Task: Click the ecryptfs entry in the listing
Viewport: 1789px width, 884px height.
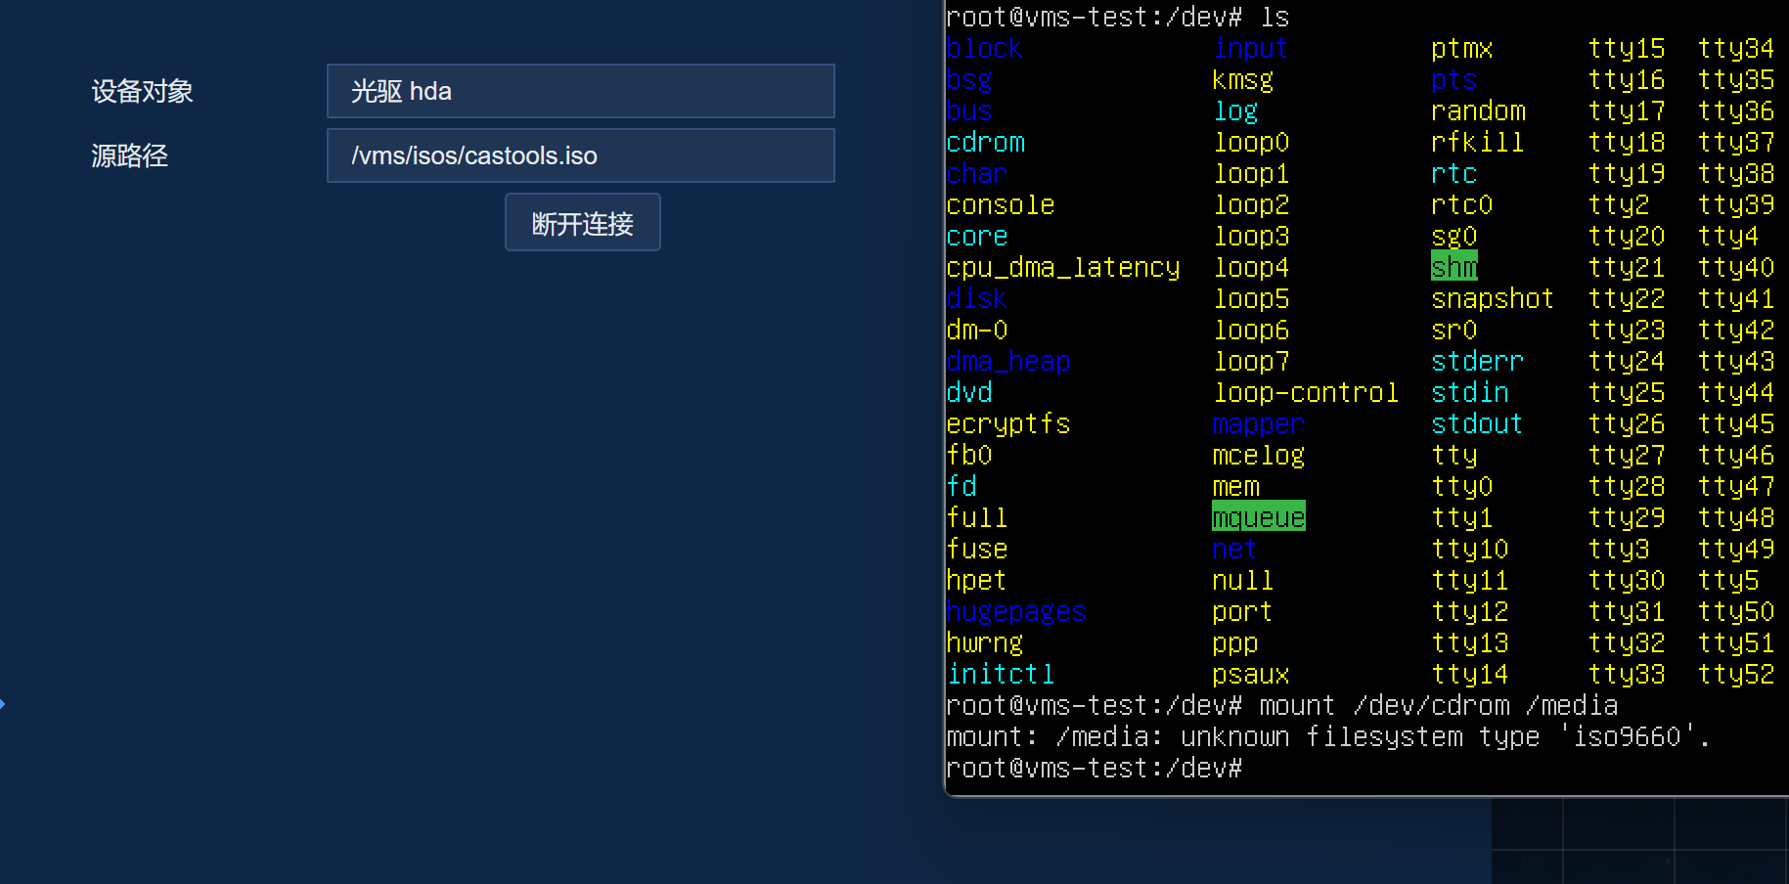Action: point(1007,423)
